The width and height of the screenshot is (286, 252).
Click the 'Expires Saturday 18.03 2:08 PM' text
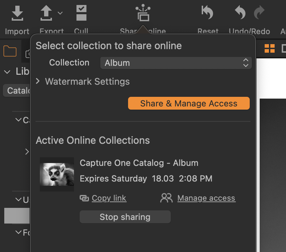click(x=146, y=178)
